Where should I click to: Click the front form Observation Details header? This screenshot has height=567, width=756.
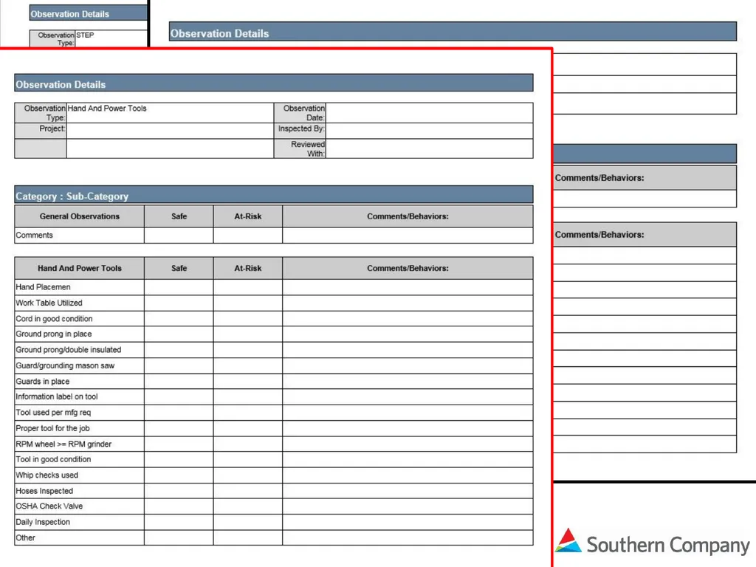[x=274, y=83]
